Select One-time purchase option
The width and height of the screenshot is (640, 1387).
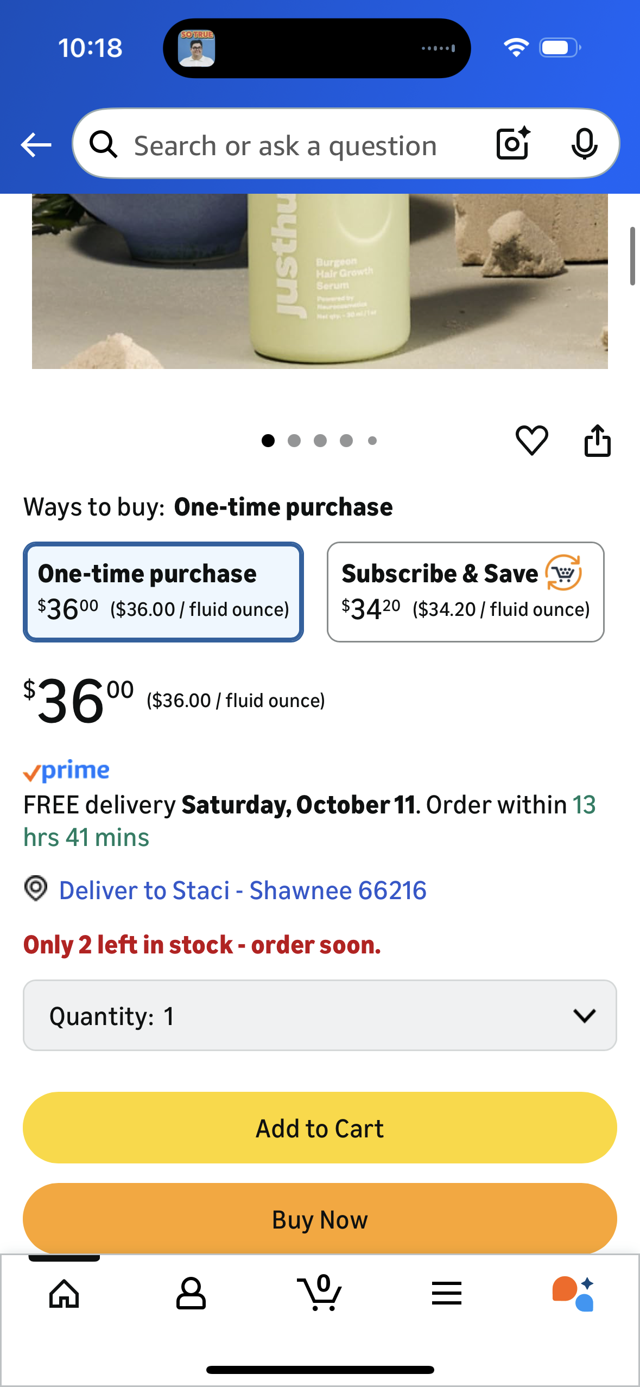click(x=163, y=592)
